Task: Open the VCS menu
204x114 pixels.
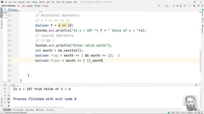Action: [x=63, y=2]
